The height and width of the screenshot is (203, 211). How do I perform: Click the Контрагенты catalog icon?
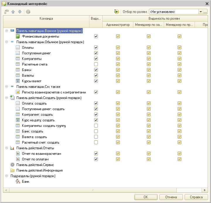point(18,59)
